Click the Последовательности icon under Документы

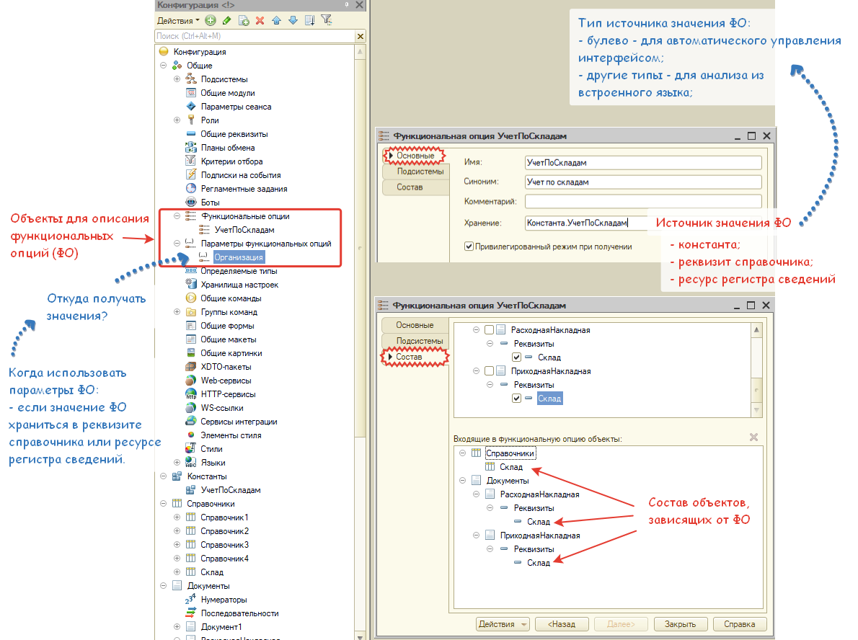click(191, 613)
